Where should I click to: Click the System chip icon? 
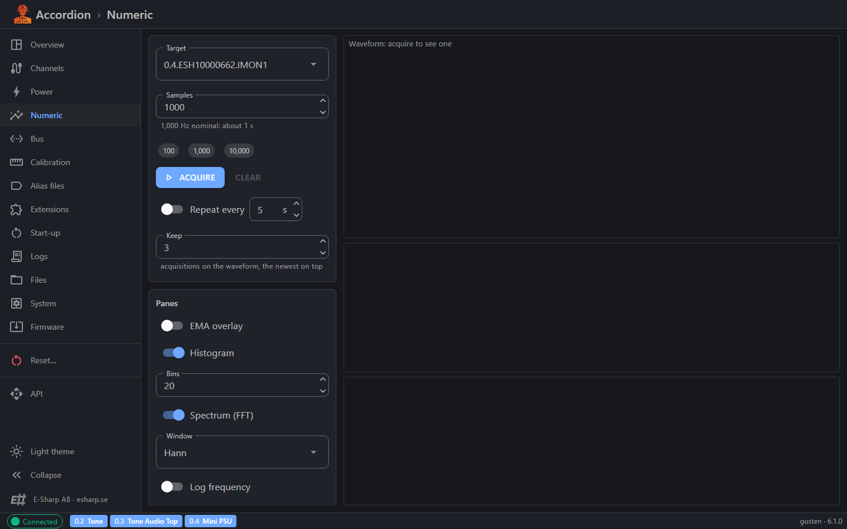click(x=16, y=303)
